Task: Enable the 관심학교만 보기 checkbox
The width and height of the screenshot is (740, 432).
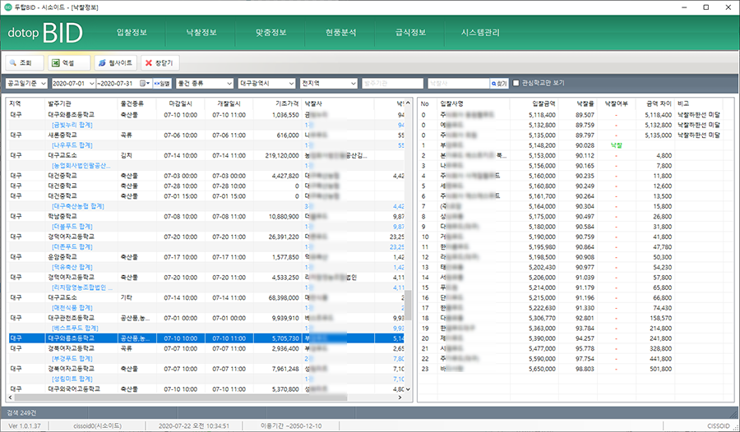Action: (x=516, y=83)
